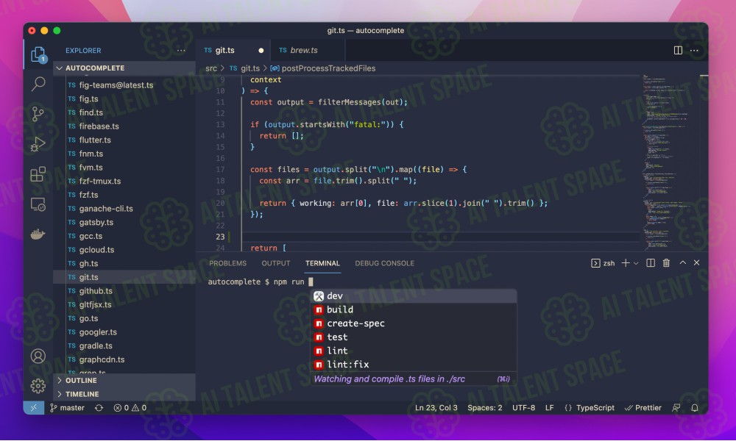
Task: Click the UTF-8 encoding indicator
Action: click(523, 408)
